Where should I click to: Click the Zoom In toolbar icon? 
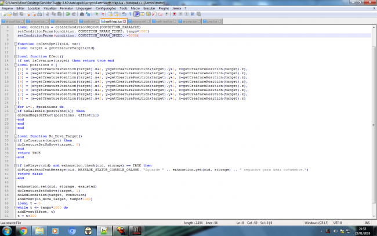tap(96, 14)
